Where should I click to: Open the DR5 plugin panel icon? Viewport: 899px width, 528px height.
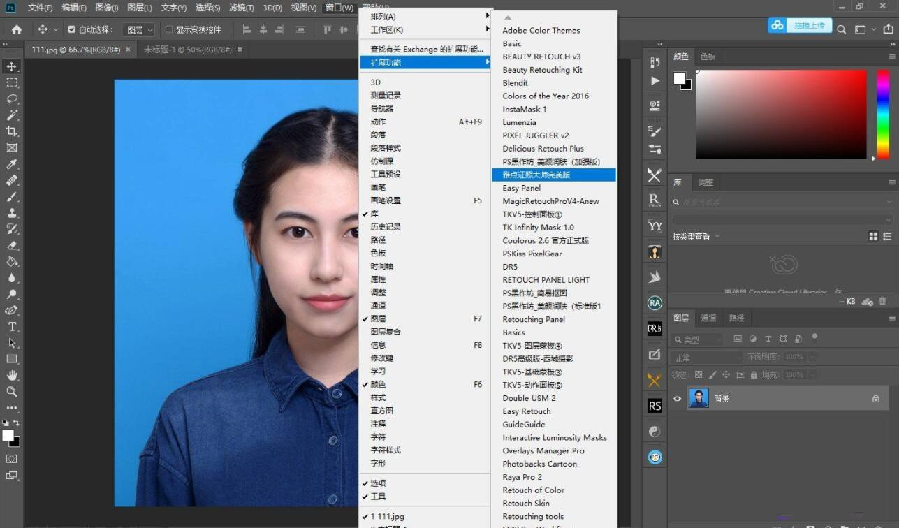[655, 328]
